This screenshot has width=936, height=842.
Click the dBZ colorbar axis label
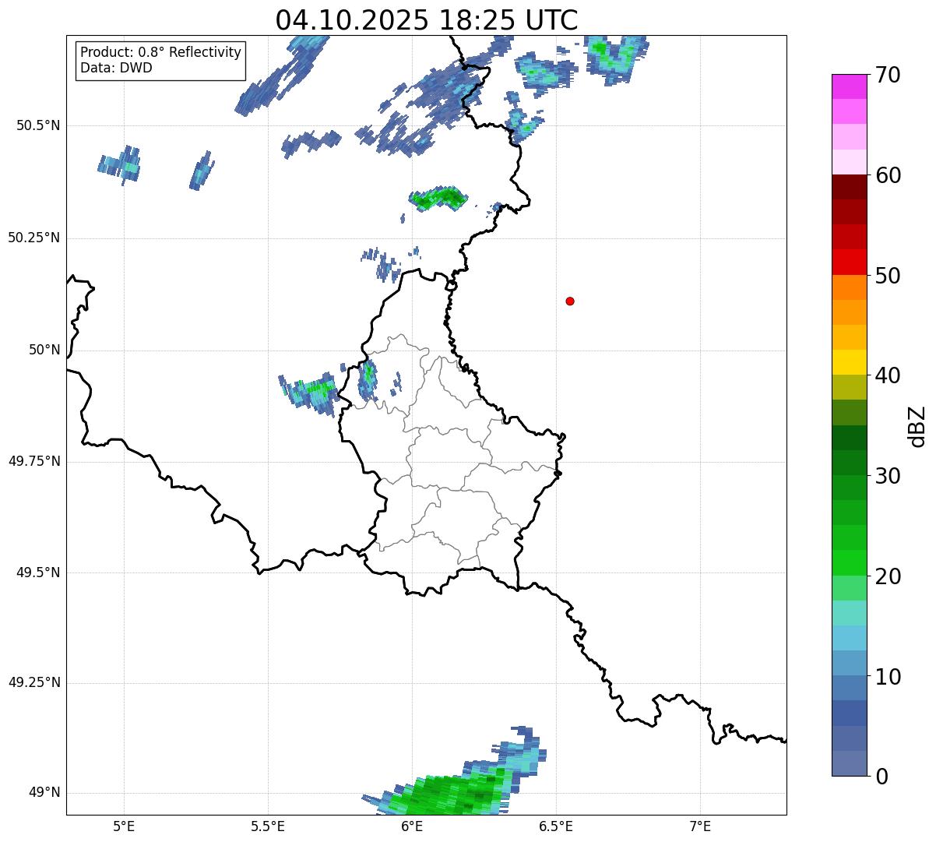tap(917, 425)
